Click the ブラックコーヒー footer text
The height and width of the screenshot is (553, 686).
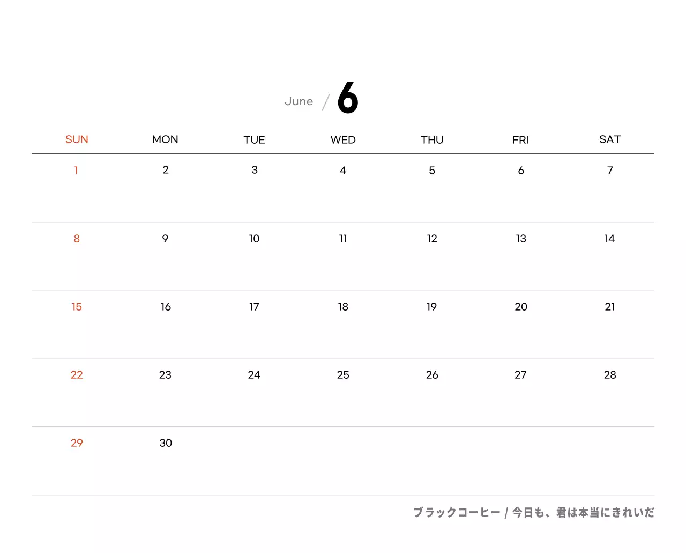pyautogui.click(x=457, y=513)
